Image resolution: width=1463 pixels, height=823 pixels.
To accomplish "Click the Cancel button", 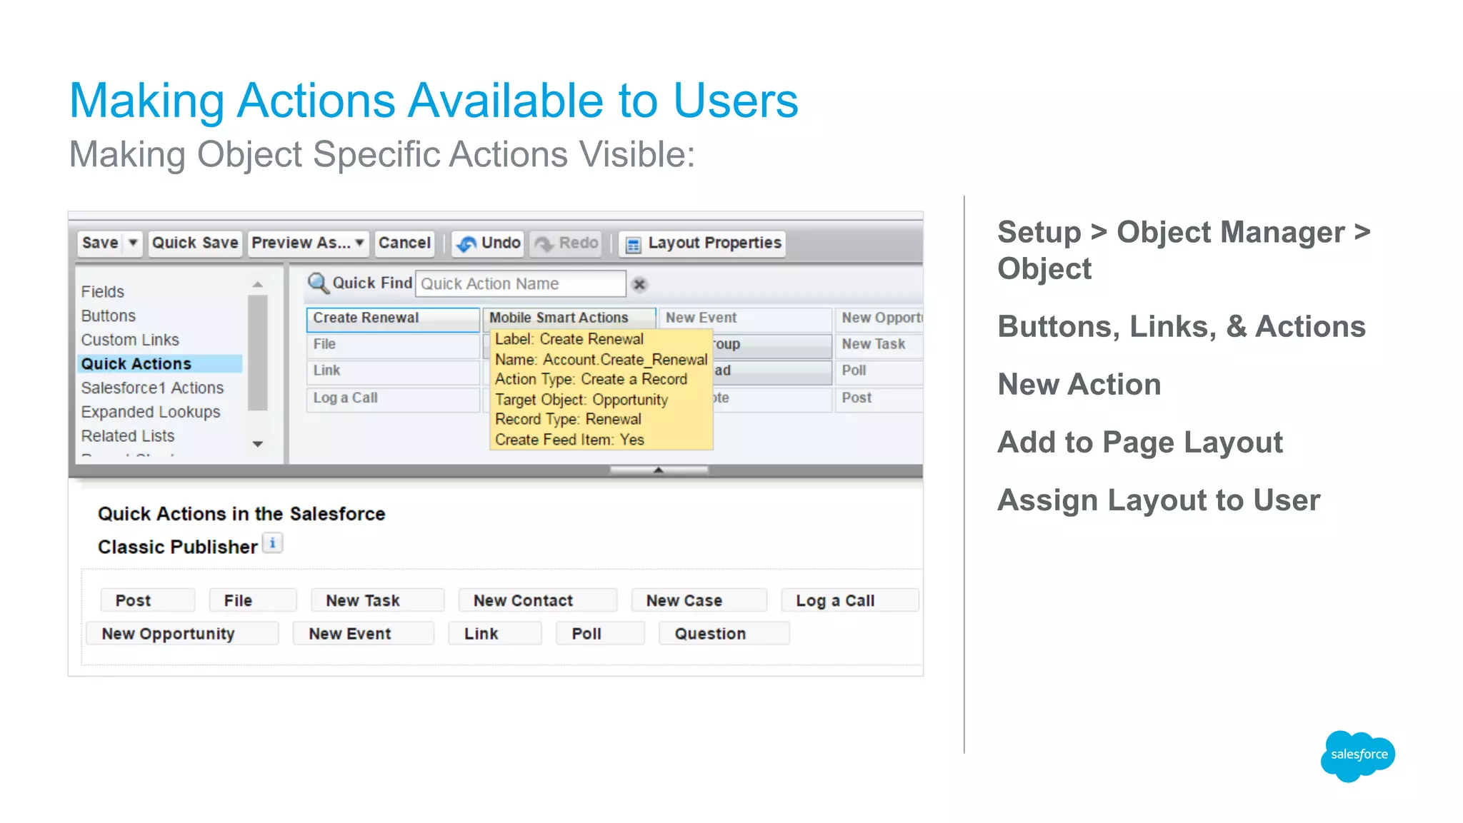I will tap(404, 243).
